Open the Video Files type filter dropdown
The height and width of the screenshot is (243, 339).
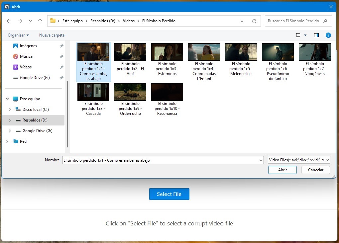click(299, 160)
